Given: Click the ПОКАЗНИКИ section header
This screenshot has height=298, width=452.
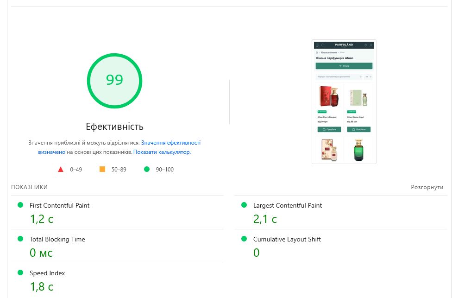Looking at the screenshot, I should [x=29, y=187].
